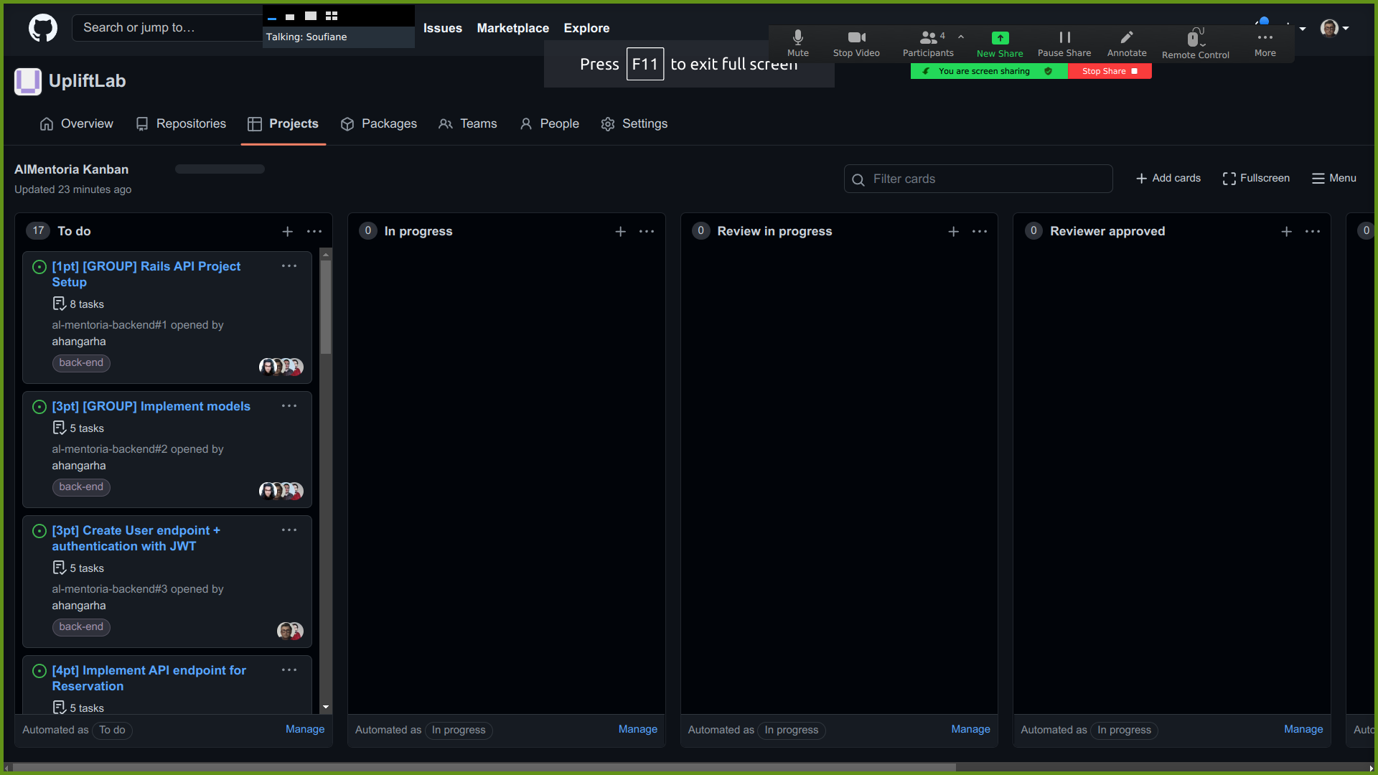
Task: Mute the microphone in Zoom toolbar
Action: (x=797, y=43)
